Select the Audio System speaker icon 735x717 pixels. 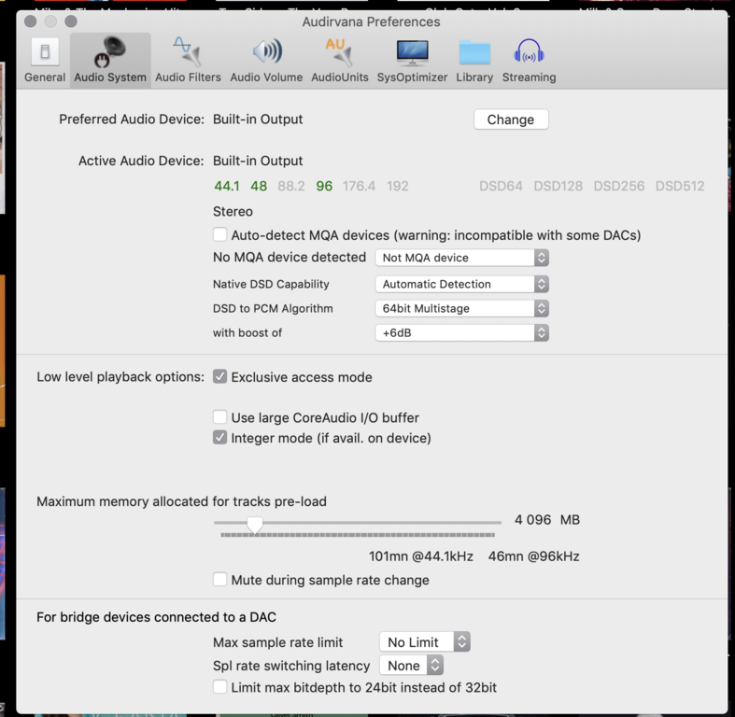click(109, 51)
